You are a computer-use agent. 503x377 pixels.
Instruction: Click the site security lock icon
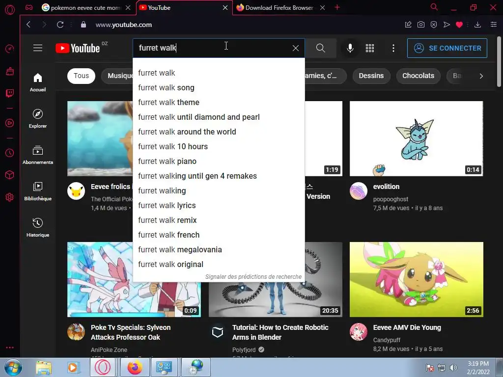click(x=84, y=25)
